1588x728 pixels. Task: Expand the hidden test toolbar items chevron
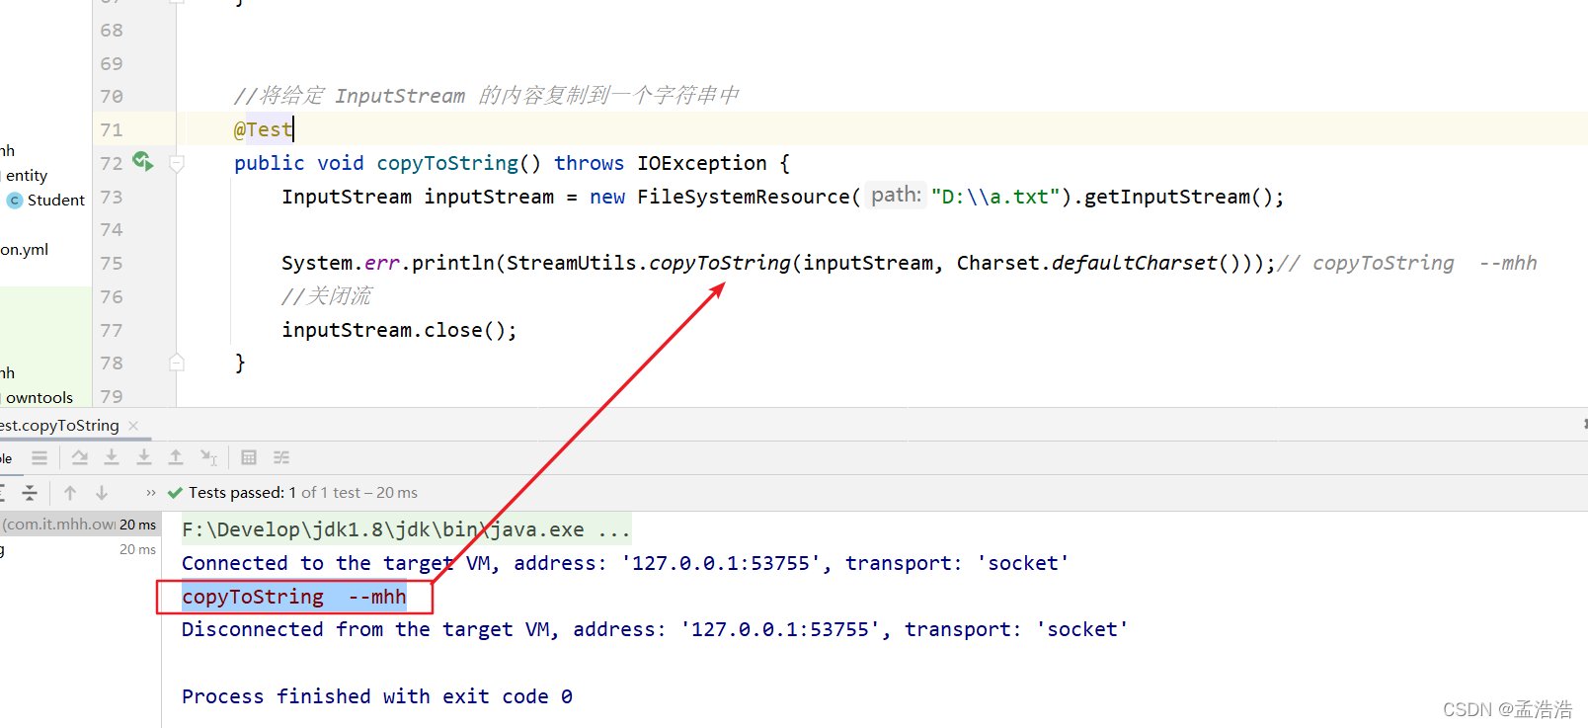[x=151, y=492]
